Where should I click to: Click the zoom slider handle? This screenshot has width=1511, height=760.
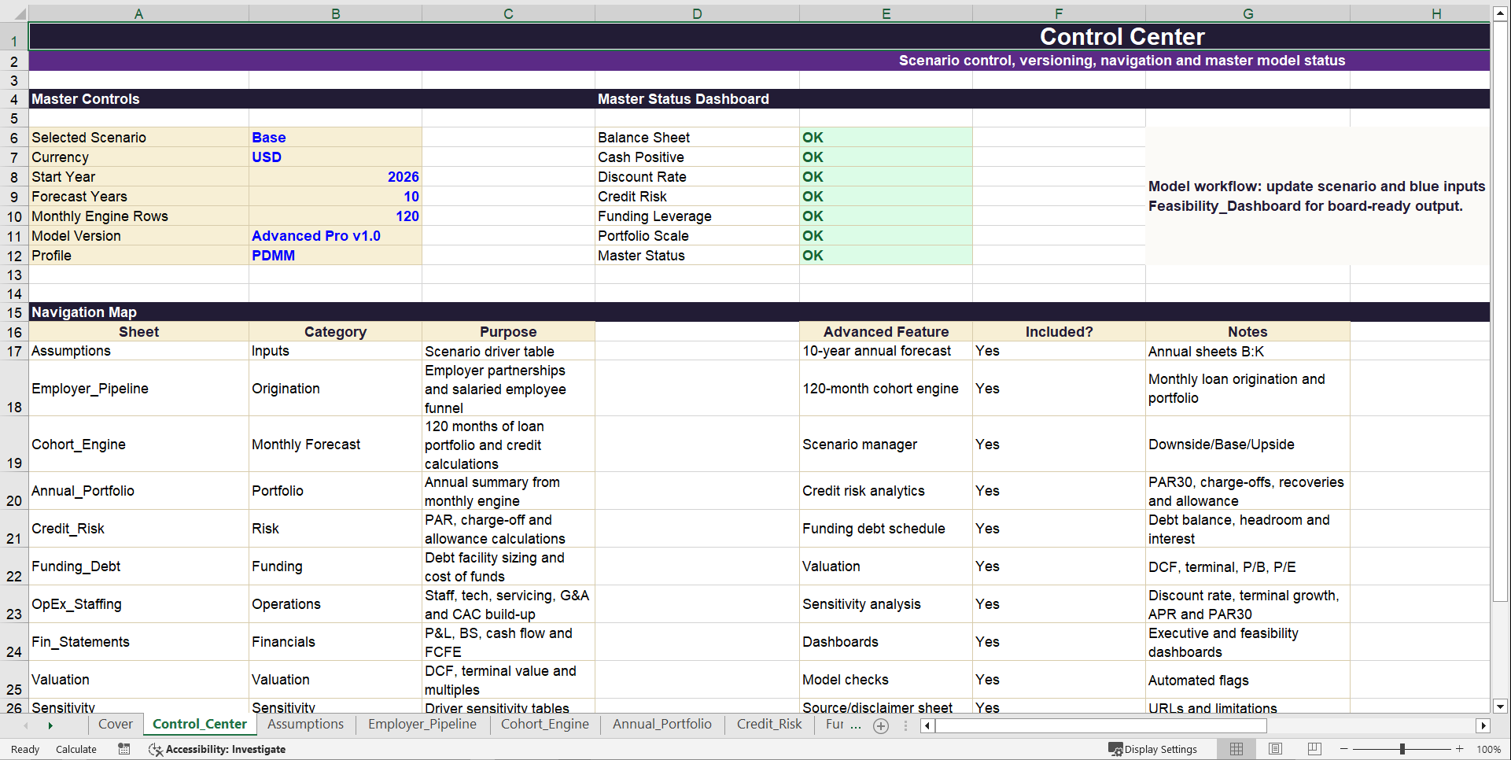pos(1402,749)
